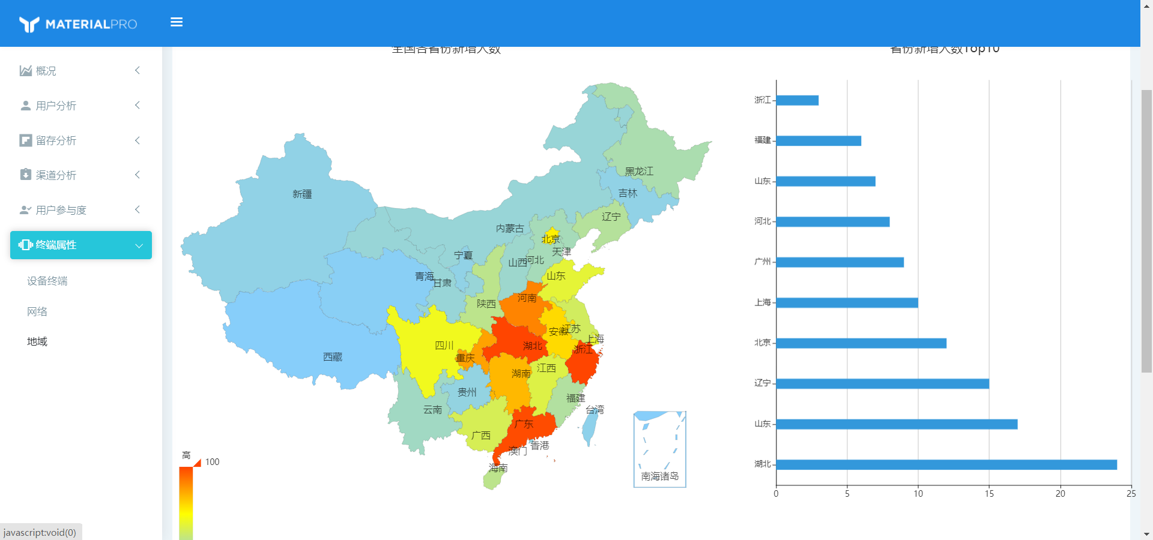Click the visual map legend color bar
This screenshot has width=1153, height=540.
(x=186, y=503)
